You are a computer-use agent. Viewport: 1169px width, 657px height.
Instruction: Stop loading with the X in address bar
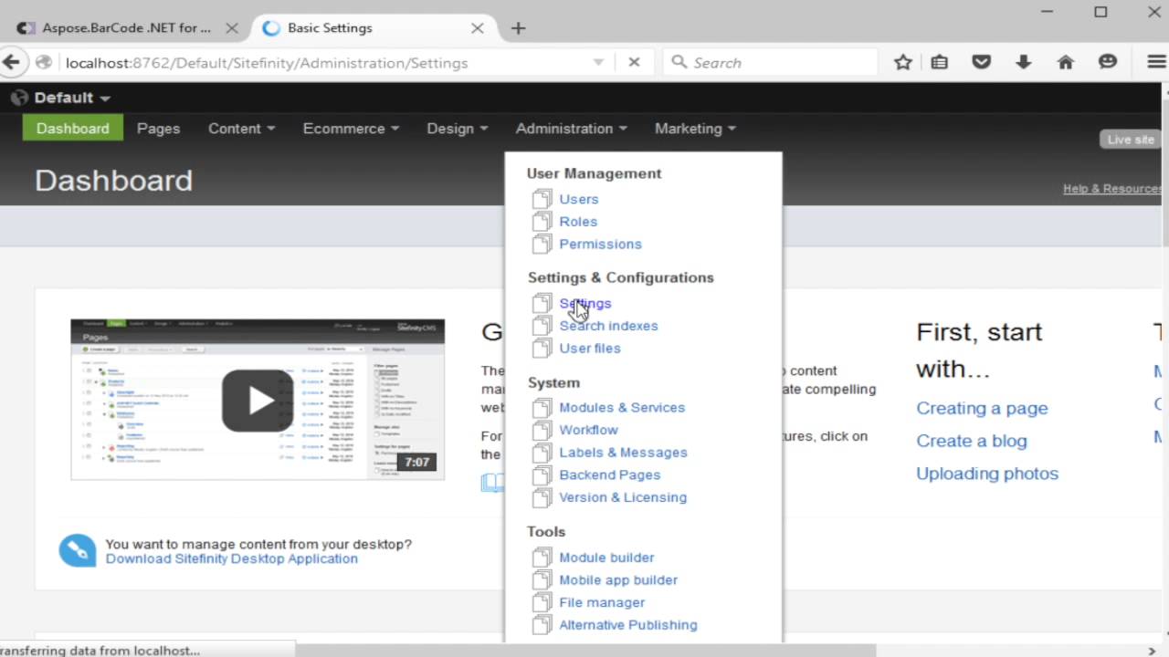[x=634, y=62]
